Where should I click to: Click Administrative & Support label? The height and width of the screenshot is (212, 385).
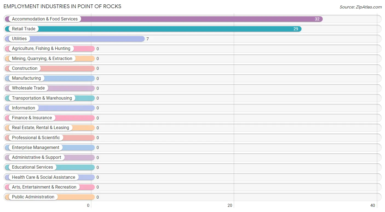[x=36, y=157]
